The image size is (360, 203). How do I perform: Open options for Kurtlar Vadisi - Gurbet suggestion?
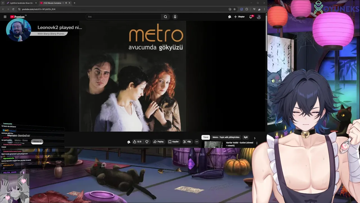(x=256, y=143)
